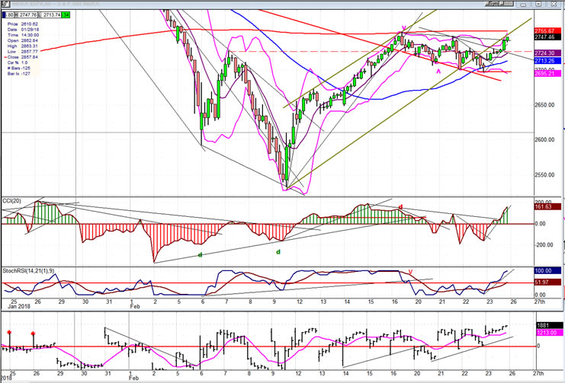This screenshot has height=383, width=565.
Task: Select the H 2747.76 header value
Action: [x=26, y=14]
